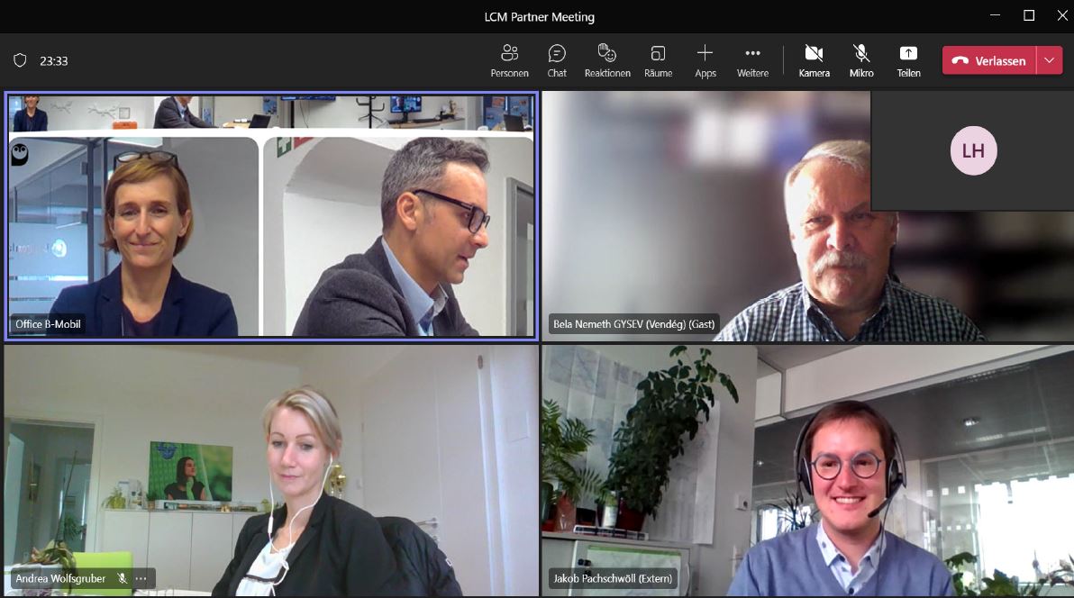Viewport: 1074px width, 598px height.
Task: Maximize the Teams meeting window
Action: point(1029,15)
